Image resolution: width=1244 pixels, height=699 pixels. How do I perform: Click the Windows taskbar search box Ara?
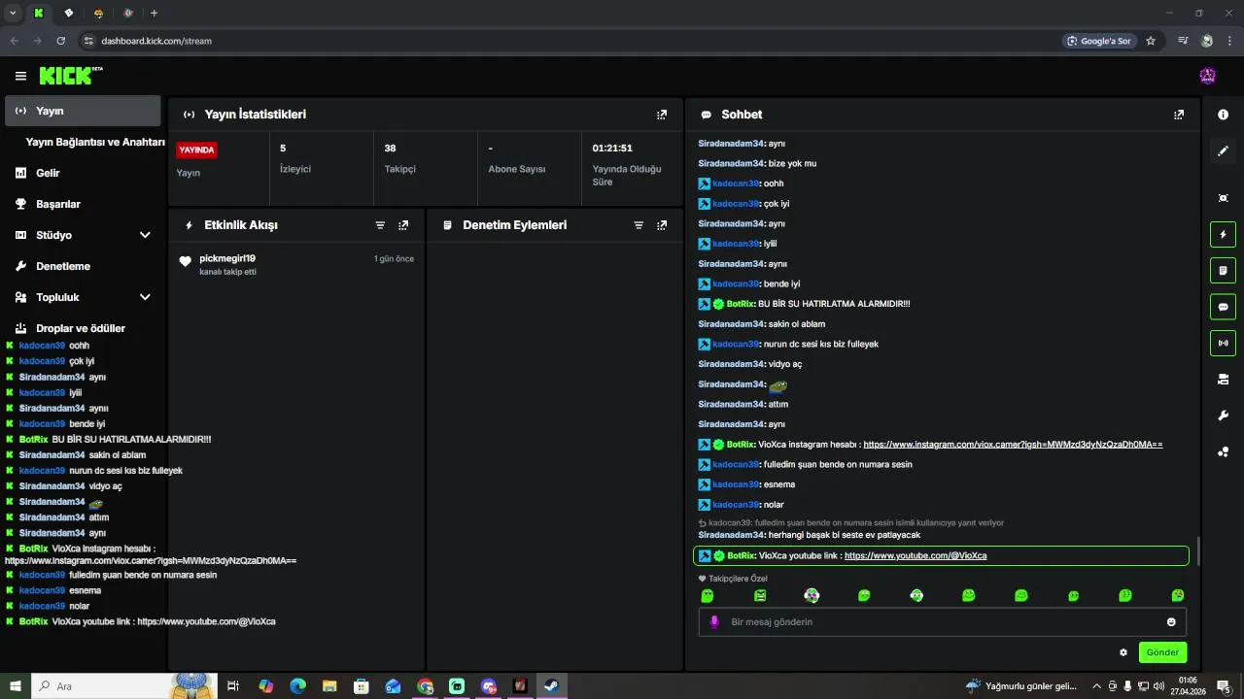(x=124, y=686)
